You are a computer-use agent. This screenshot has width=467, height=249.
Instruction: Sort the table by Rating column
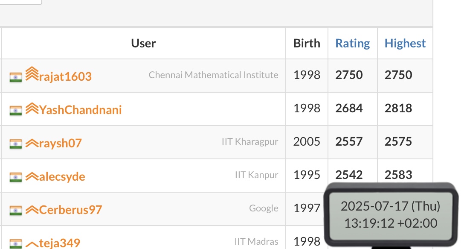coord(353,43)
